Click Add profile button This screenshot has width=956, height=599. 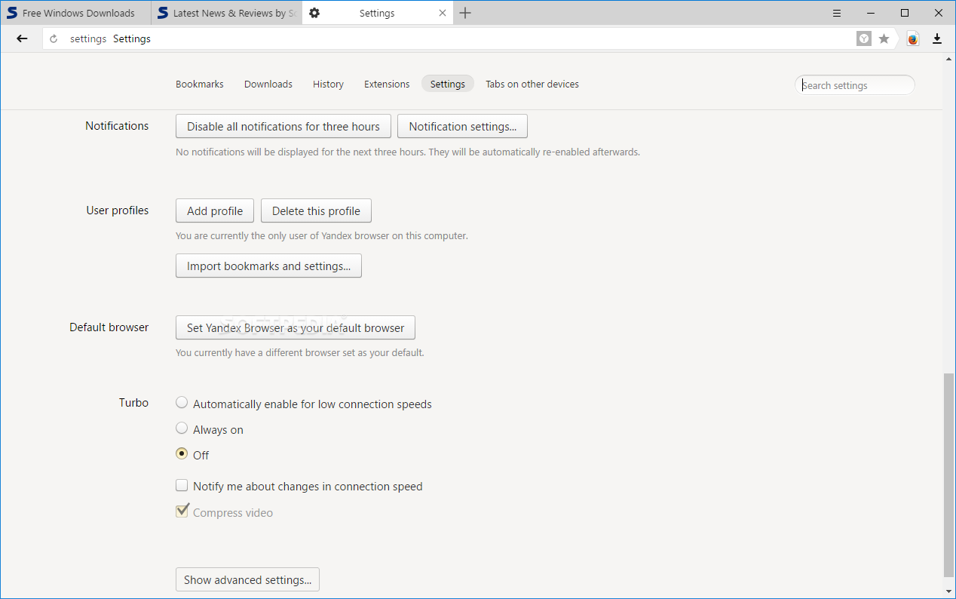coord(215,210)
